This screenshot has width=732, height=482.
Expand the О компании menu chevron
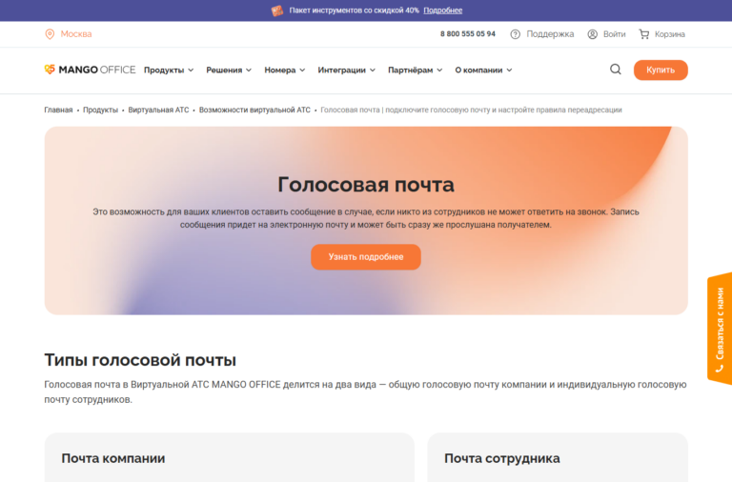[x=509, y=70]
